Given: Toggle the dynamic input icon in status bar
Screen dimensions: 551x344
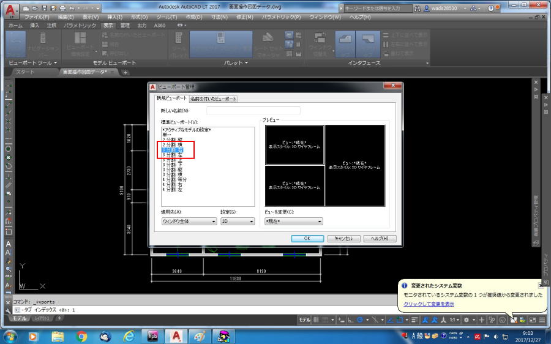Looking at the screenshot, I should point(341,320).
